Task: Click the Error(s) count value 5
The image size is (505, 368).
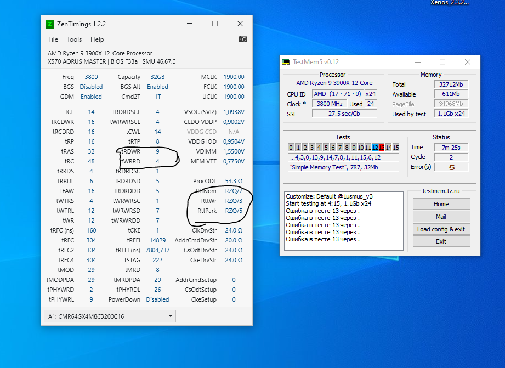Action: coord(451,167)
